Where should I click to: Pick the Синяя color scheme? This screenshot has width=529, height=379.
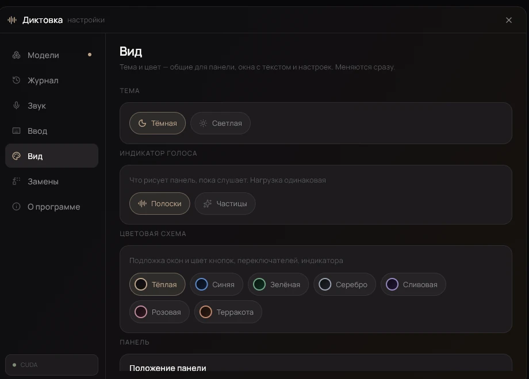[217, 284]
